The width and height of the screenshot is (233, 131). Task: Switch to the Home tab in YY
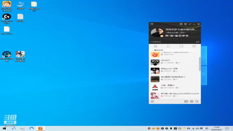[156, 46]
